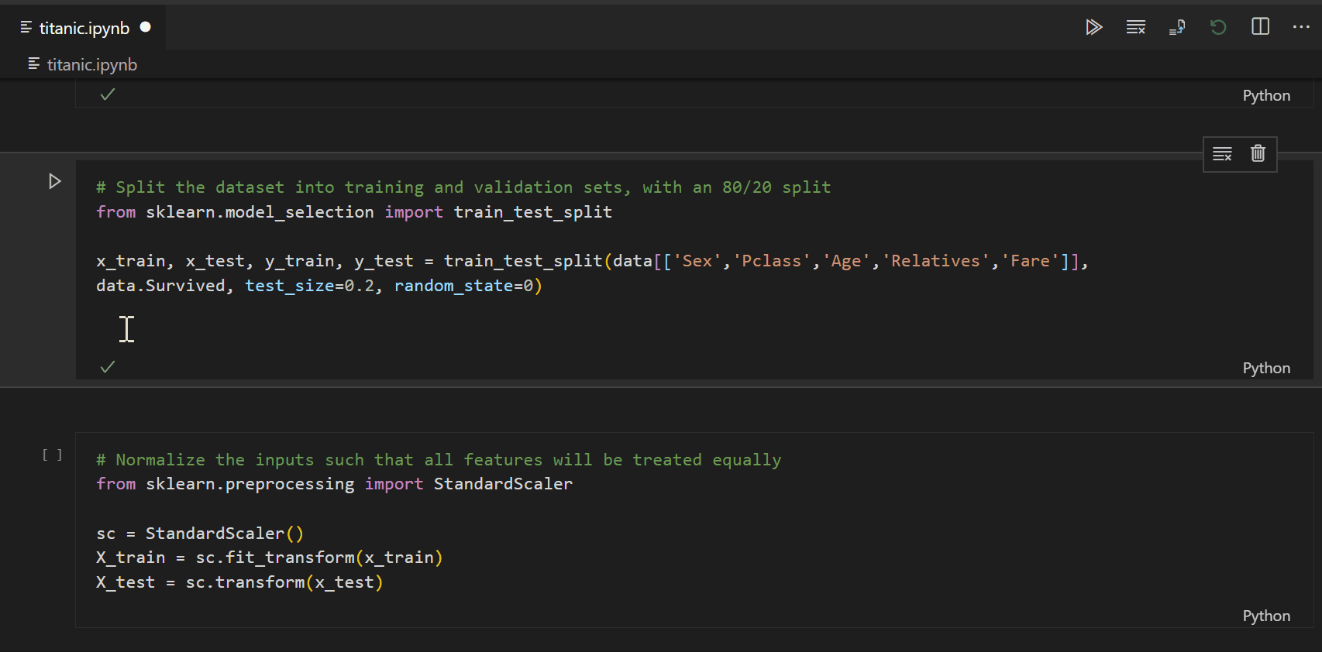This screenshot has height=652, width=1322.
Task: Select the titanic.ipynb editor tab
Action: click(84, 29)
